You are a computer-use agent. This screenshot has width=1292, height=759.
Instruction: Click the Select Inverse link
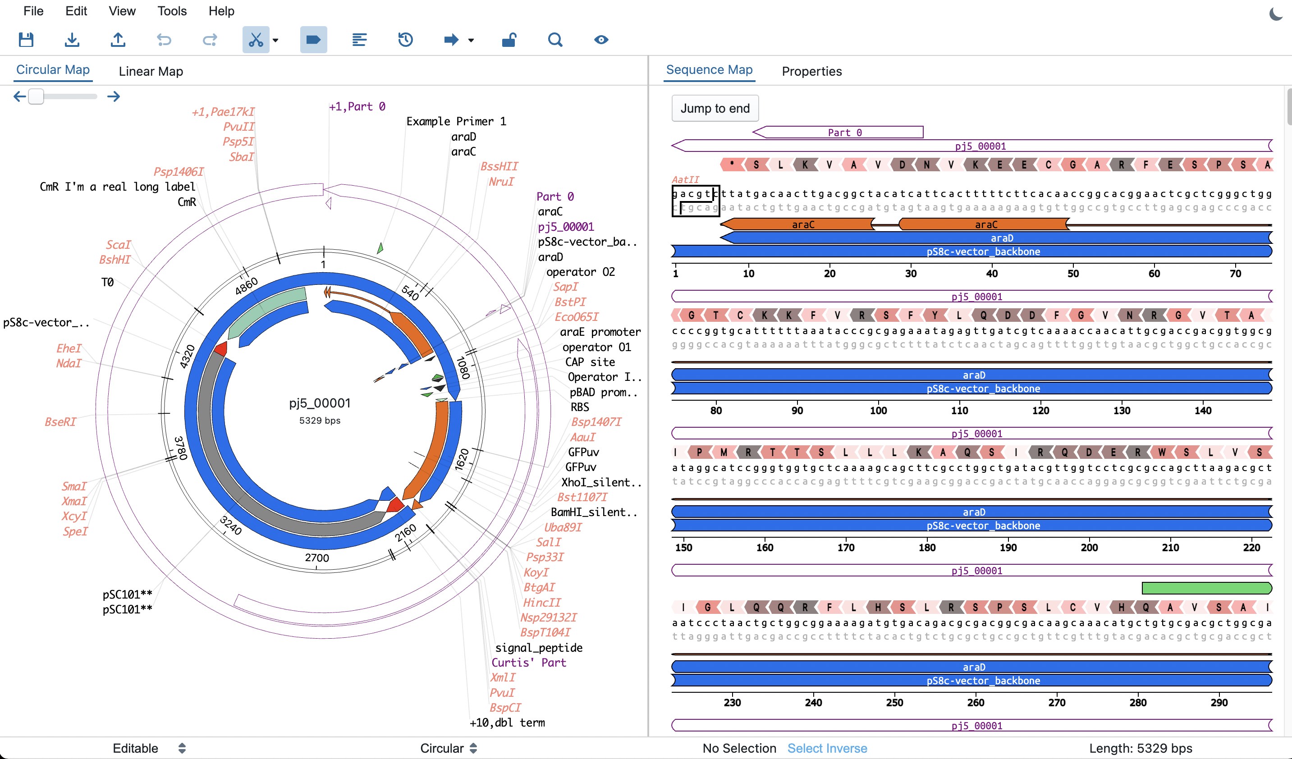[827, 748]
